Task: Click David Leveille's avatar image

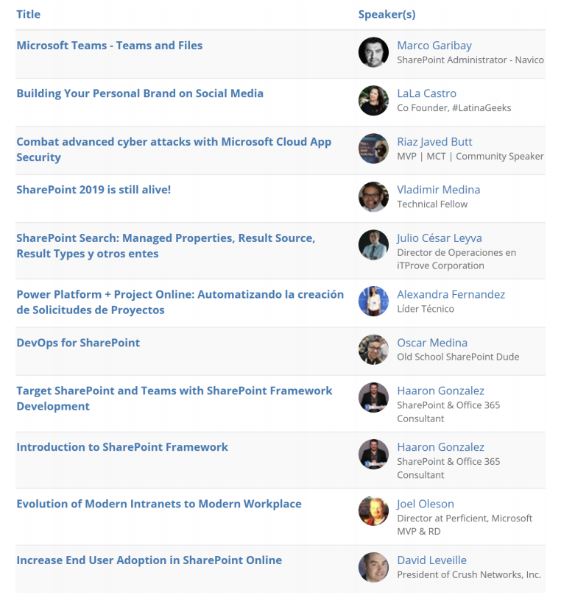Action: tap(373, 567)
